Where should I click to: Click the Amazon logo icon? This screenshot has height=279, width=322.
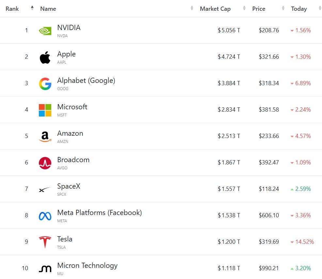coord(45,137)
